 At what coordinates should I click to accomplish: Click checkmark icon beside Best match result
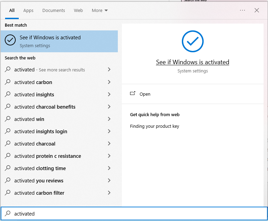point(10,40)
